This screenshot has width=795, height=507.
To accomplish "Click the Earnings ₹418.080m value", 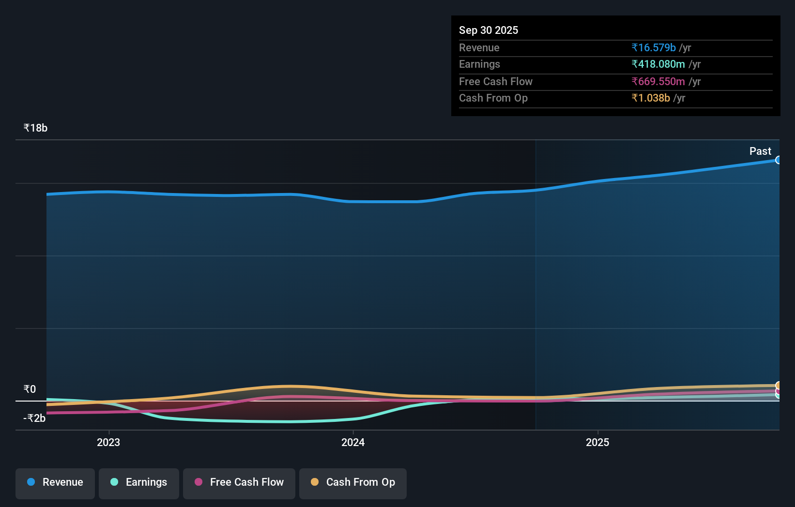I will click(x=658, y=64).
